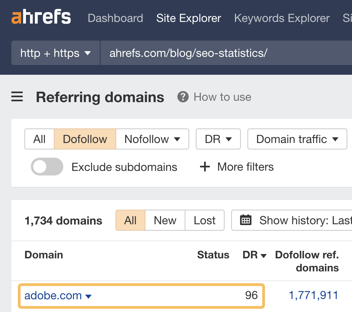Expand the dropdown caret next to adobe.com

coord(88,297)
